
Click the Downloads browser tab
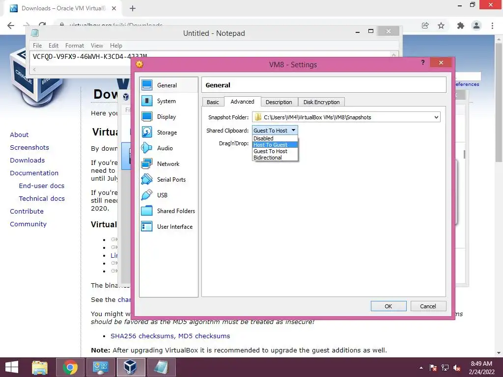(x=63, y=8)
